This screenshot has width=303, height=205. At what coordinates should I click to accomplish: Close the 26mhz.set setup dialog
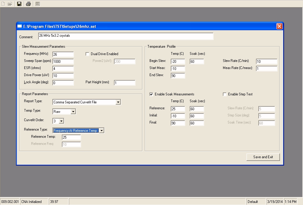pos(279,26)
